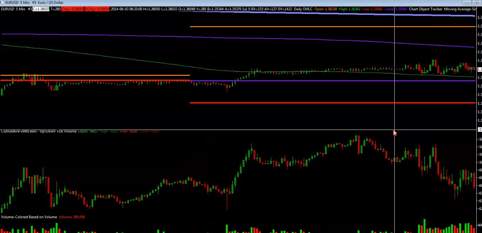Click the 'A=1.35370' ask value
The height and width of the screenshot is (233, 482).
click(232, 9)
